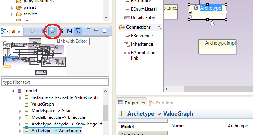Expand the service folder
The height and width of the screenshot is (135, 253).
(13, 14)
